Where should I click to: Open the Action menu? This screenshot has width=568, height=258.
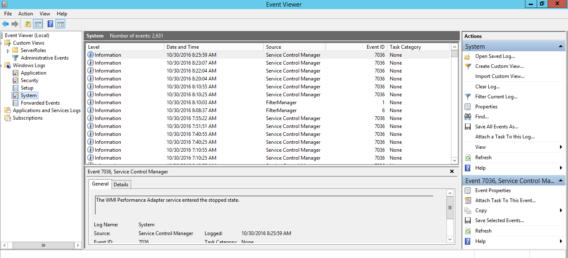25,13
